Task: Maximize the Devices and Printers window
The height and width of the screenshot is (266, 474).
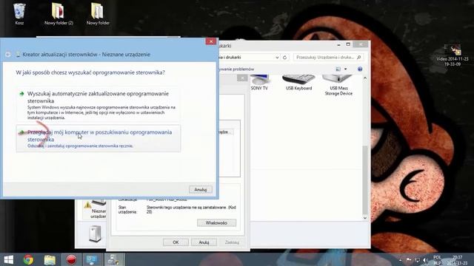Action: click(348, 44)
